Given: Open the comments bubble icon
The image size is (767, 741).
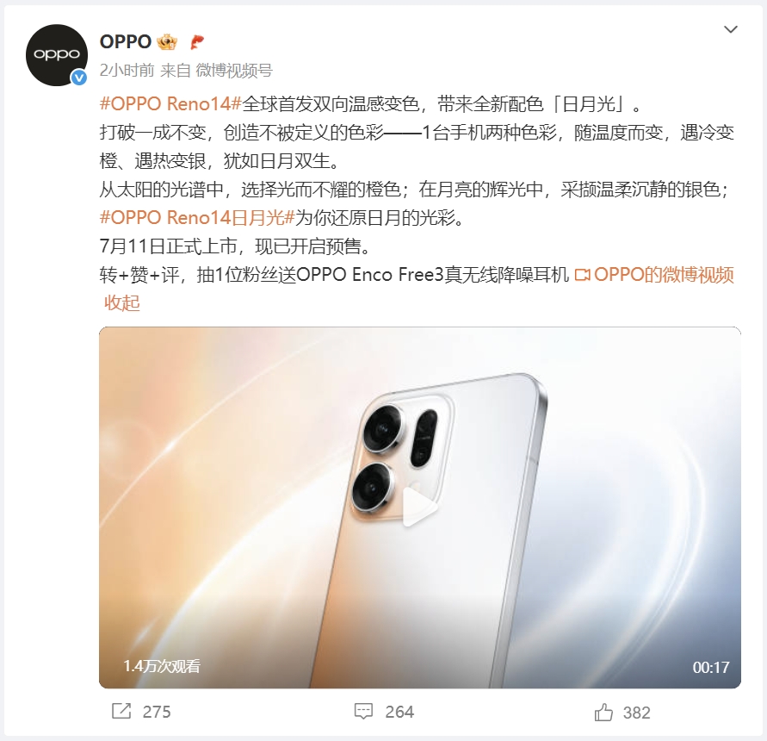Looking at the screenshot, I should tap(363, 711).
